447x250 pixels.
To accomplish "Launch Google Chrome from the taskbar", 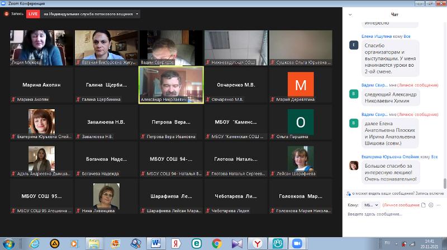I will click(217, 243).
